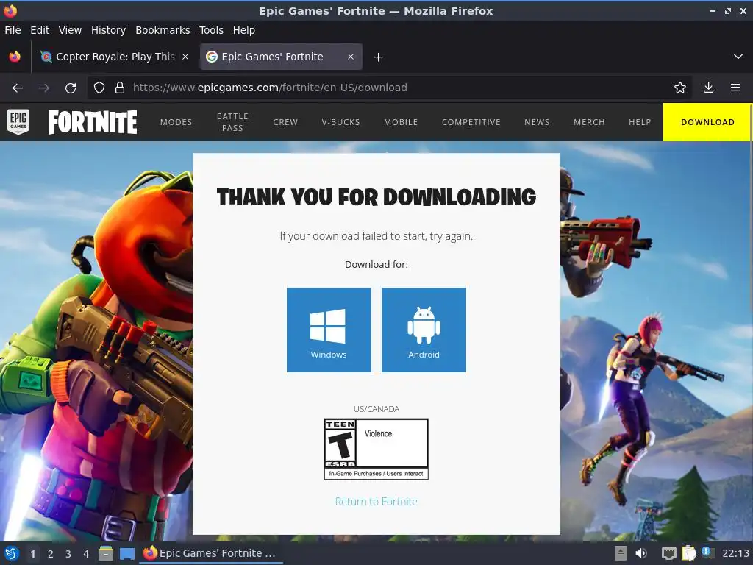Open a new browser tab

pos(379,57)
